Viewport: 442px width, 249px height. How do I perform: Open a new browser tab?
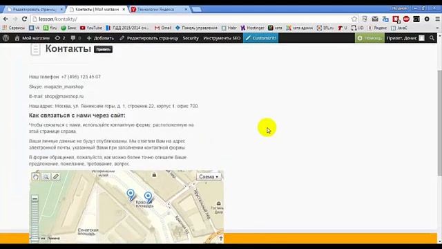[196, 9]
